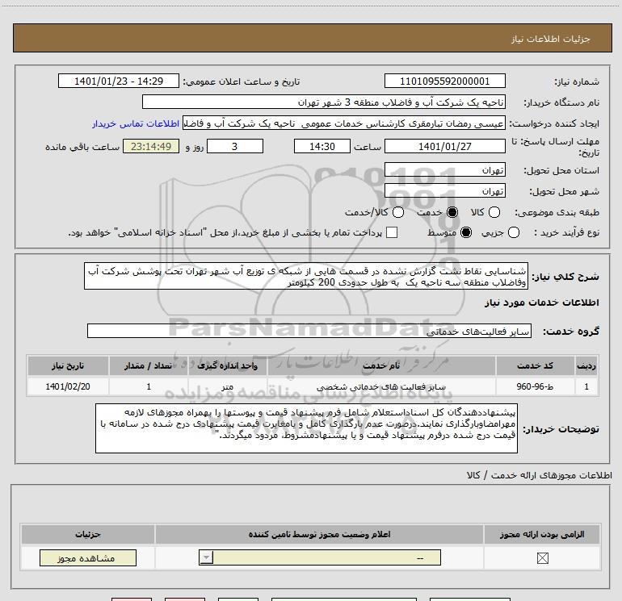The width and height of the screenshot is (622, 601).
Task: Click the سایر فعالیت های خدماتی شخصی cell
Action: [381, 386]
